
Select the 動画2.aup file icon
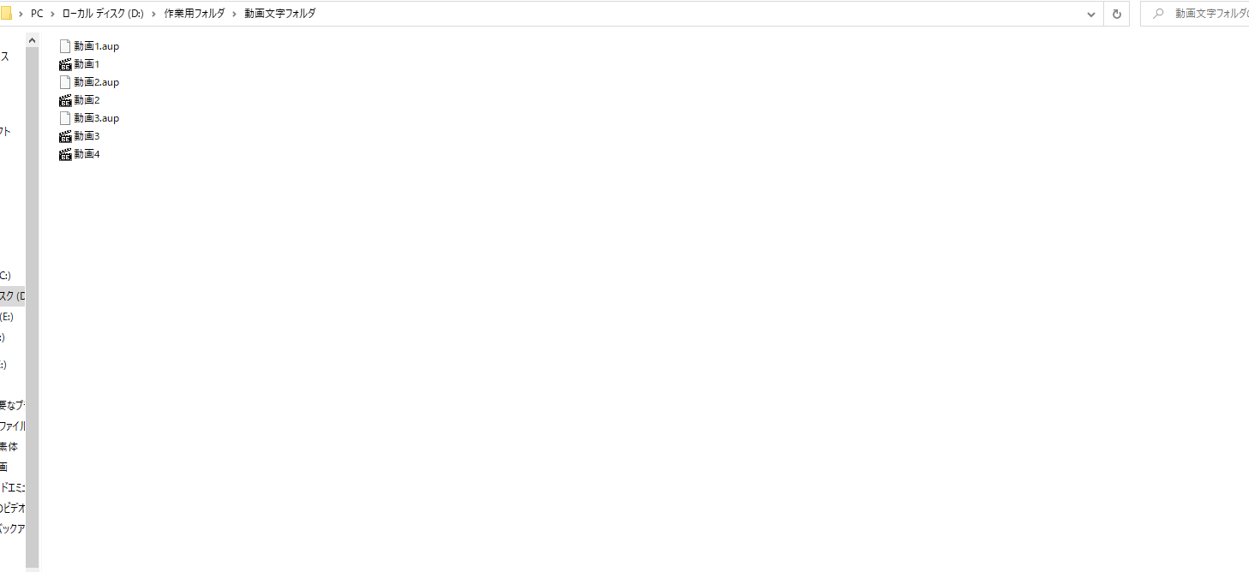pos(65,82)
